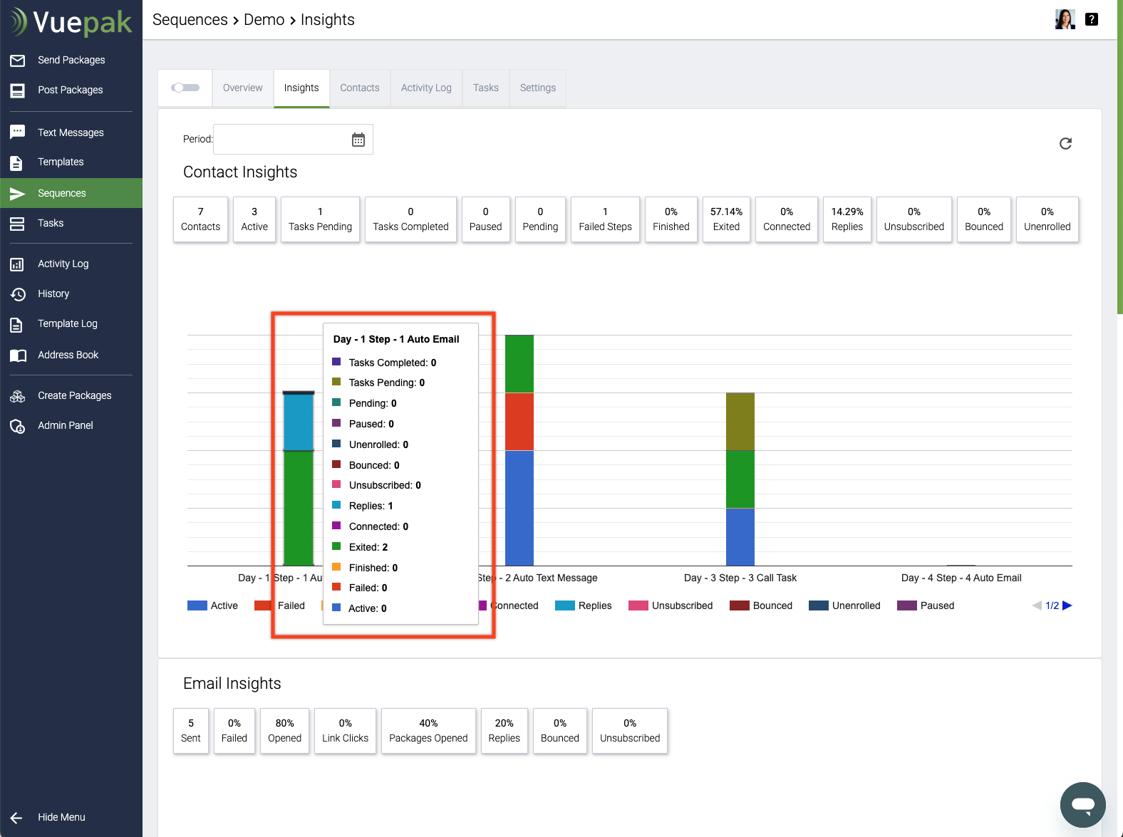This screenshot has width=1123, height=837.
Task: Toggle Replies series in chart legend
Action: coord(584,605)
